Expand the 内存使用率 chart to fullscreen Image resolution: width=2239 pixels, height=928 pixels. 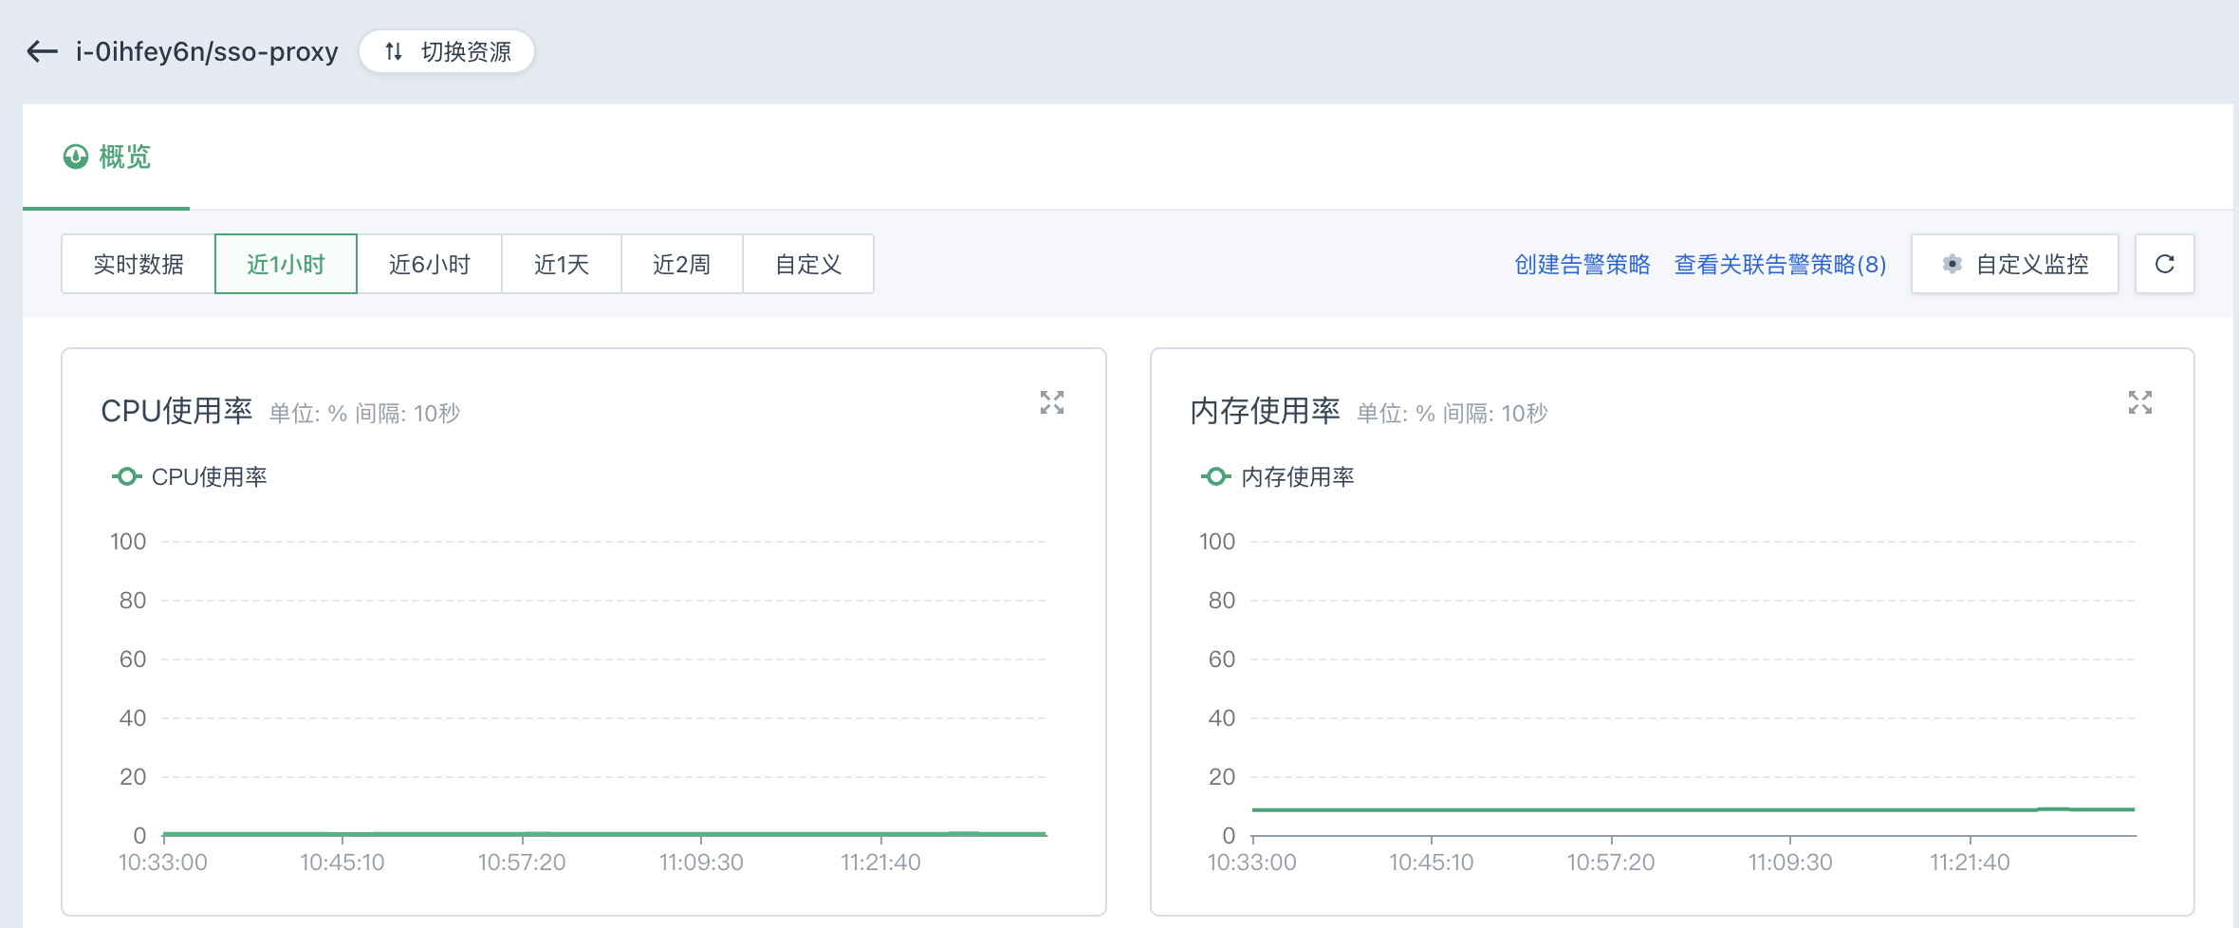[2140, 402]
